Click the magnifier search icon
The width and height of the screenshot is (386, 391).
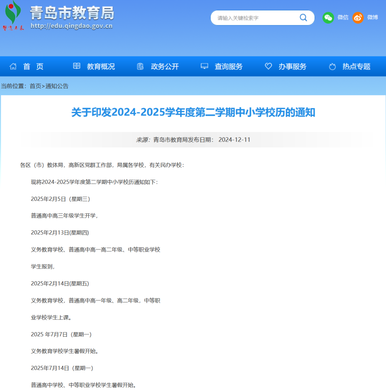[303, 18]
